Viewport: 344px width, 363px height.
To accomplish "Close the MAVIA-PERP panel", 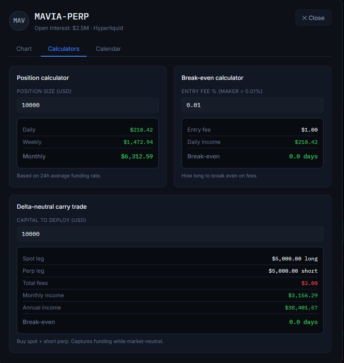I will click(313, 18).
